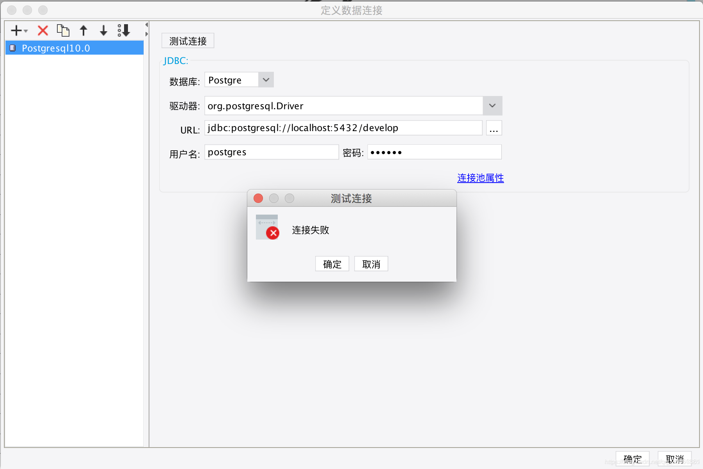Open the 驱动器 driver dropdown
703x469 pixels.
[492, 105]
